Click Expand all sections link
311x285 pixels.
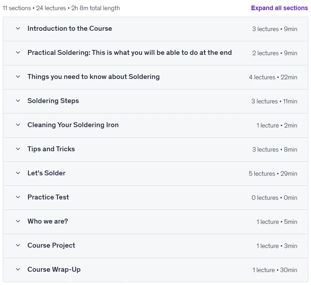279,8
